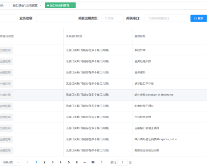Go to previous page arrow
Screen dimensions: 207x166
pyautogui.click(x=28, y=162)
